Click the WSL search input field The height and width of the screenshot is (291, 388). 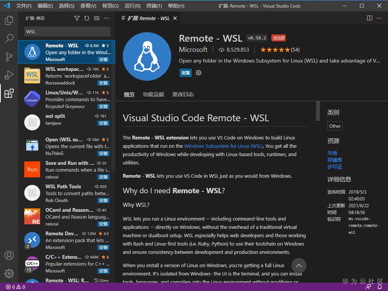pyautogui.click(x=67, y=32)
